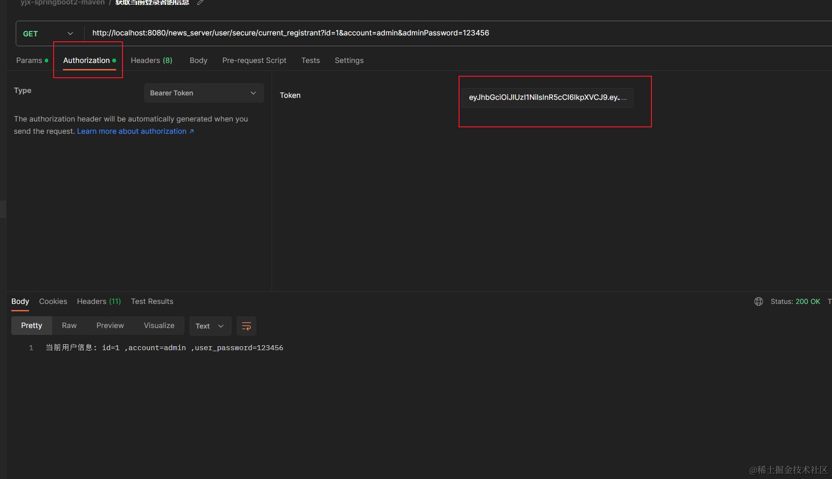Click the edit pencil icon beside request name
Viewport: 832px width, 479px height.
200,2
